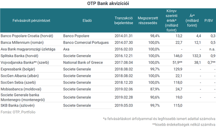Viewport: 216px width, 127px height.
Task: Click the 'Forrás: OTP, Portfolio' source text
Action: (18, 112)
